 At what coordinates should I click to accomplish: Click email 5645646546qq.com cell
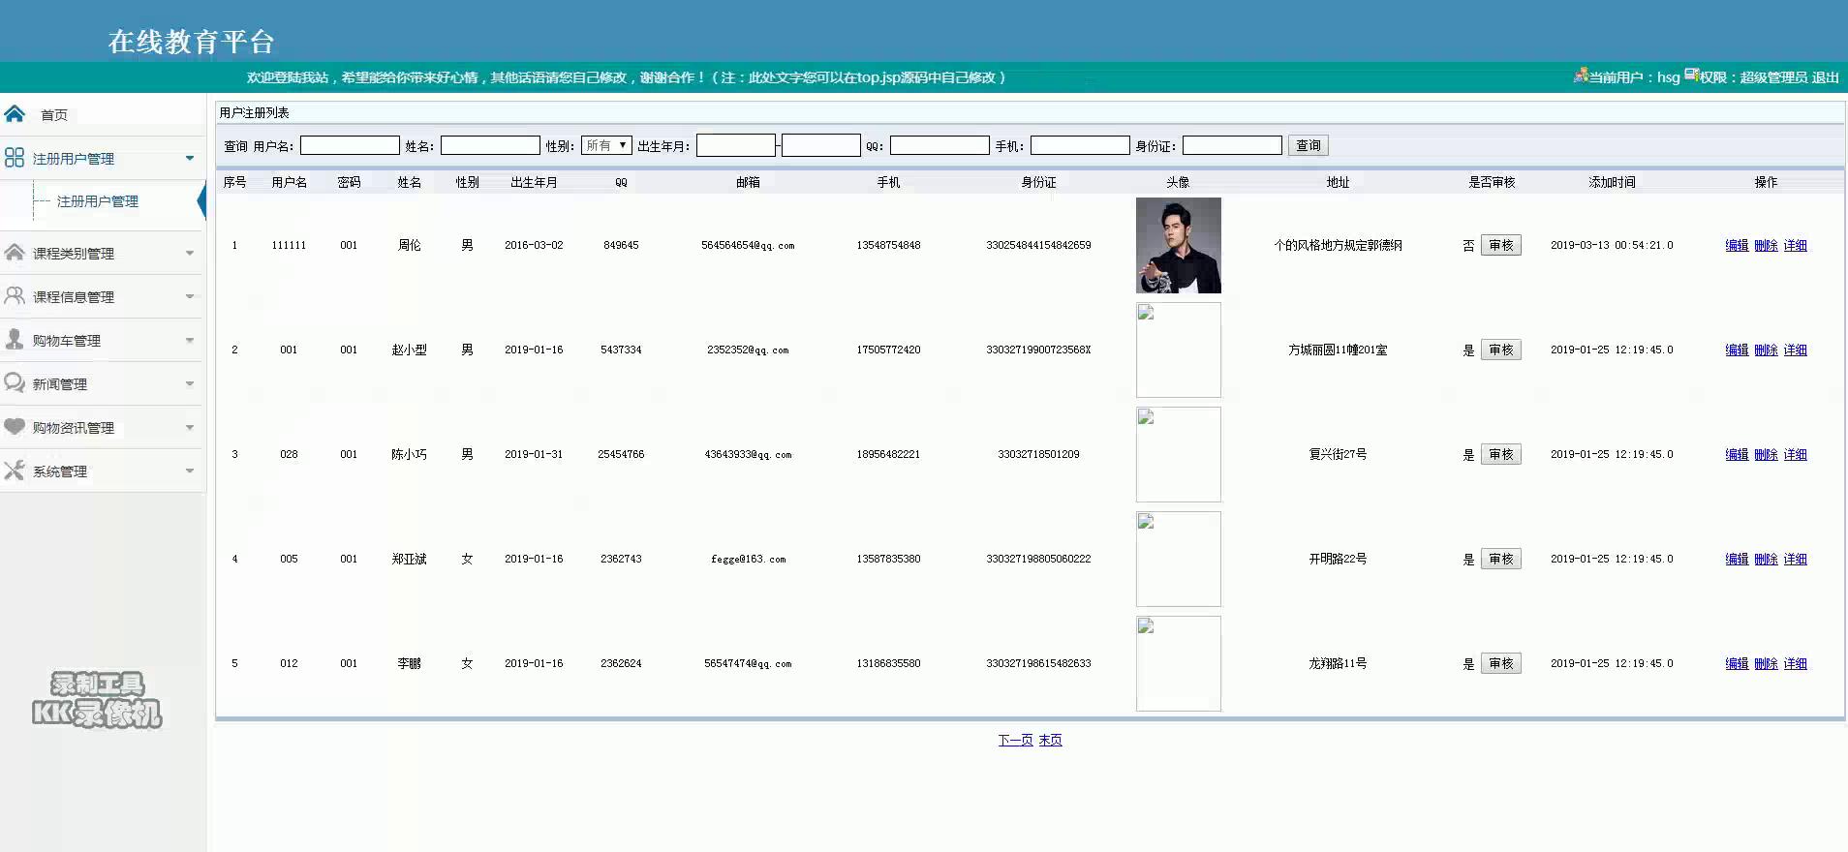(748, 246)
